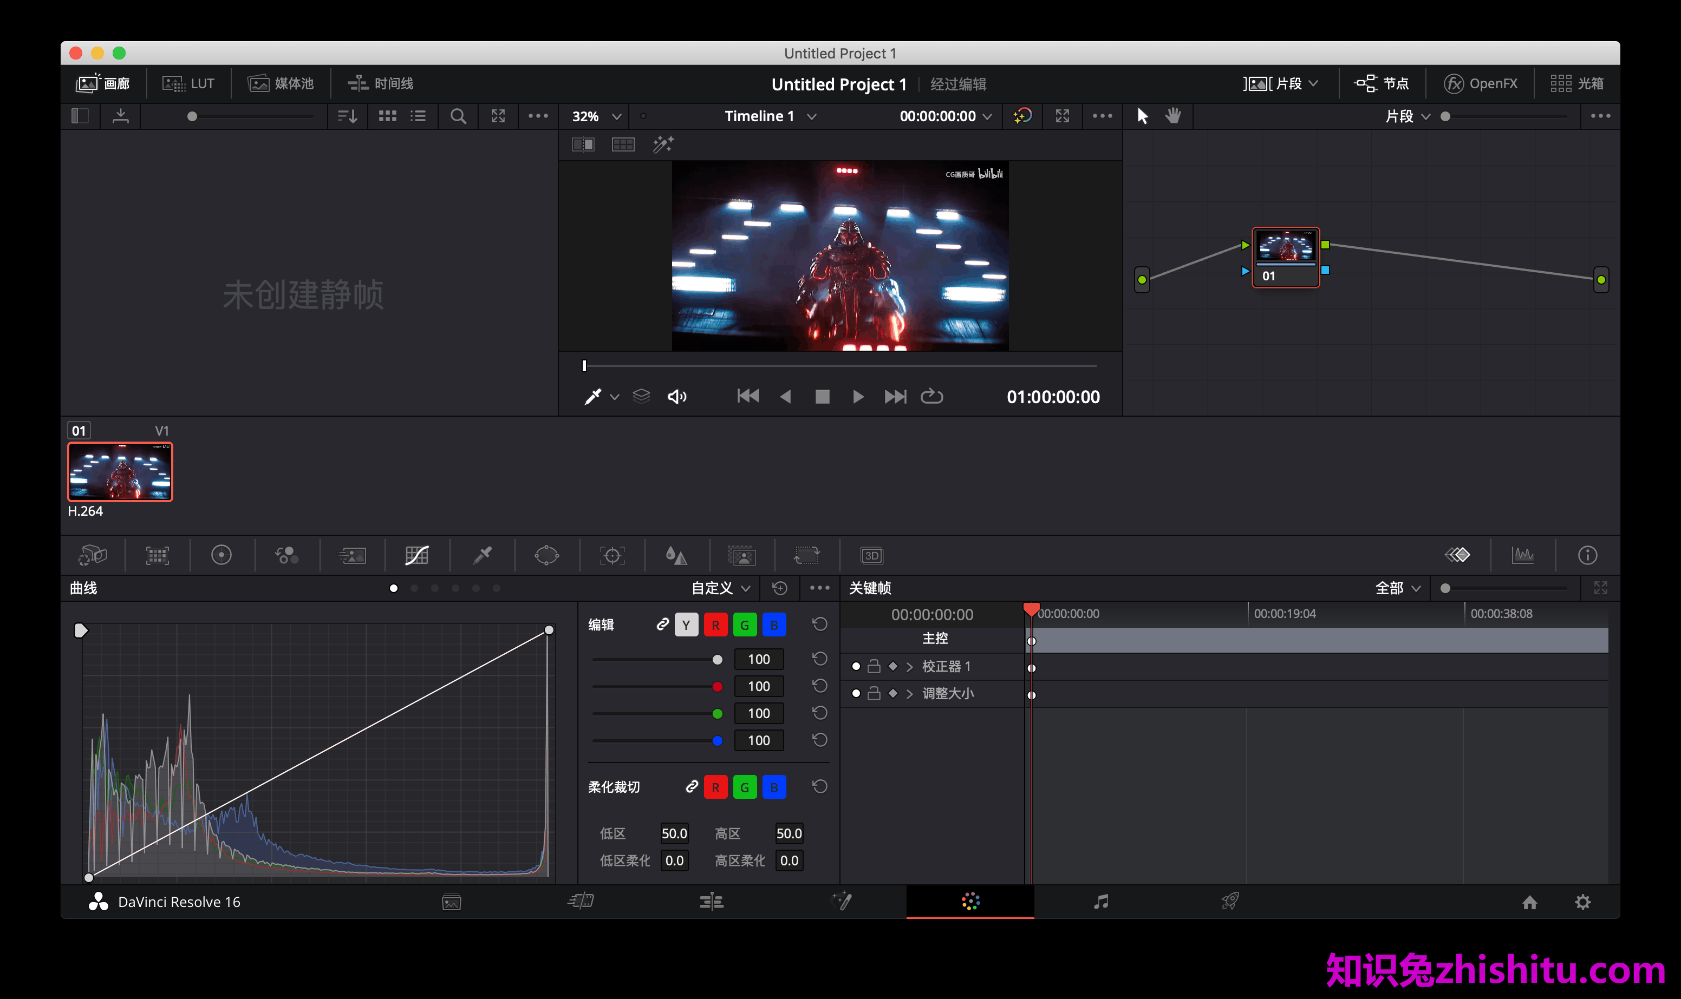1681x999 pixels.
Task: Toggle the 节点 nodes panel
Action: click(1382, 83)
